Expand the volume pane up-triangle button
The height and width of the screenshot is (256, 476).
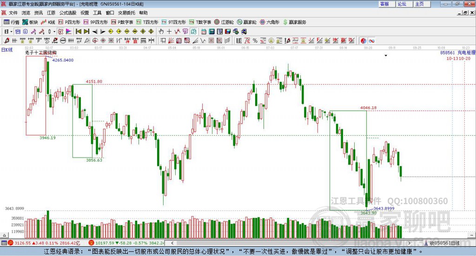point(4,235)
